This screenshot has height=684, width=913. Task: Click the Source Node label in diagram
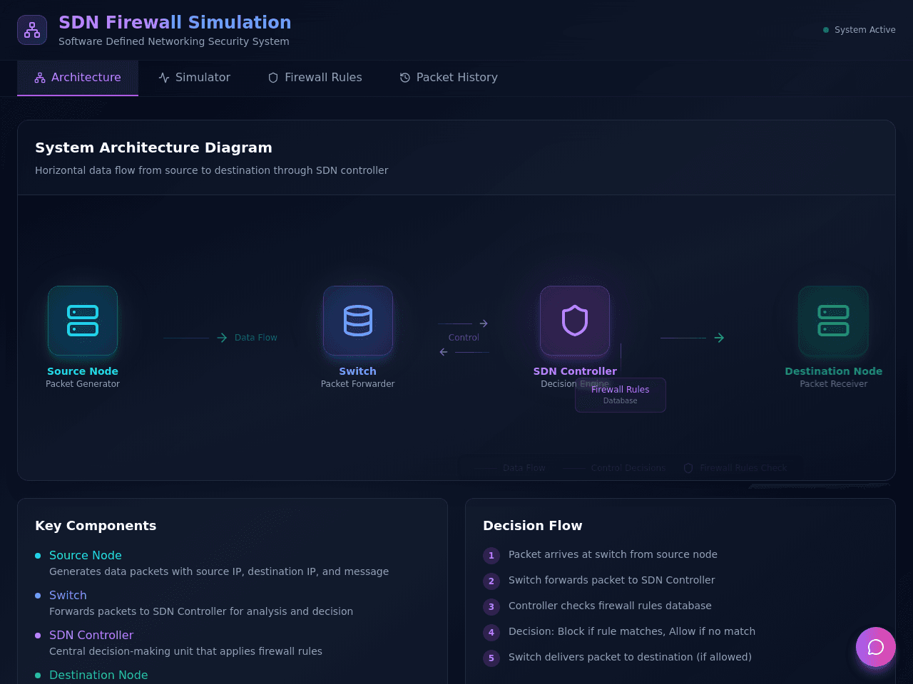[83, 371]
